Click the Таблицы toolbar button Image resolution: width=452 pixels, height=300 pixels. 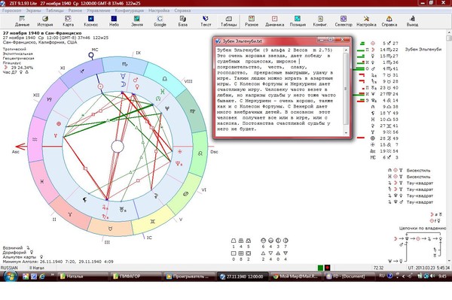228,21
